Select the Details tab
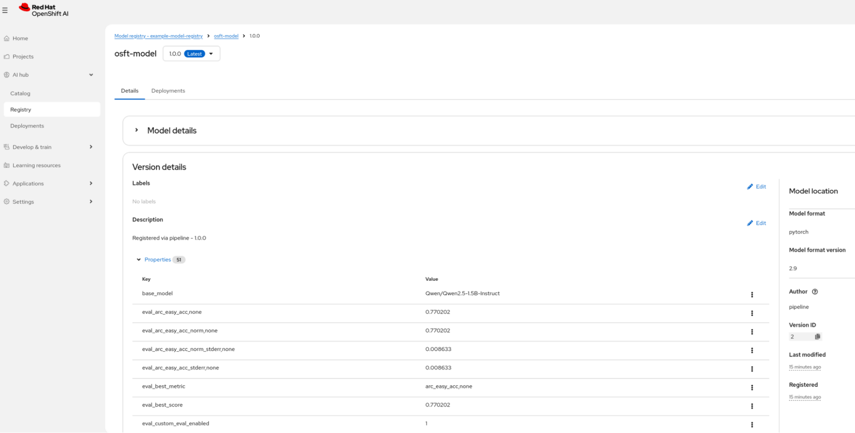The height and width of the screenshot is (433, 855). pyautogui.click(x=130, y=91)
